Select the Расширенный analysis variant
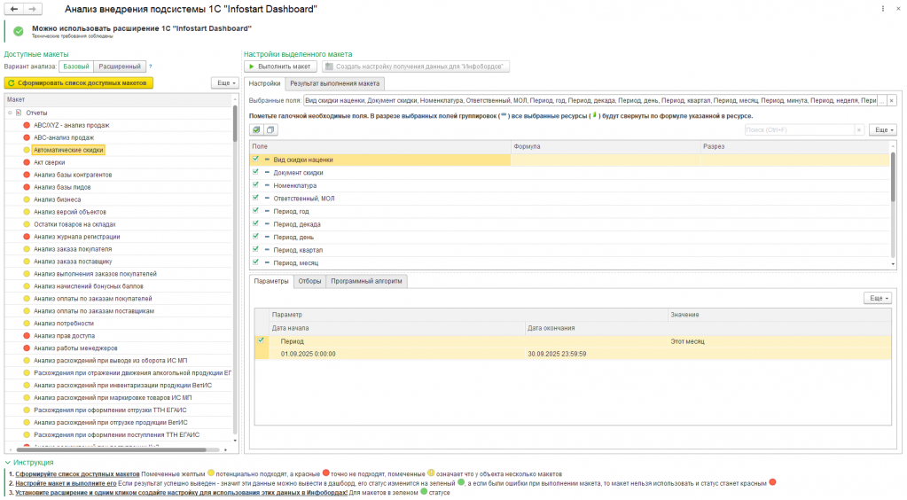Screen dimensions: 907x500 point(120,66)
